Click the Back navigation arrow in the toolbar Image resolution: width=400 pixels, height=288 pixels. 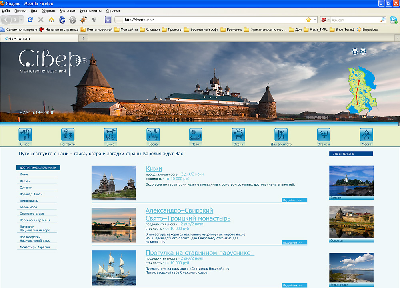(6, 20)
